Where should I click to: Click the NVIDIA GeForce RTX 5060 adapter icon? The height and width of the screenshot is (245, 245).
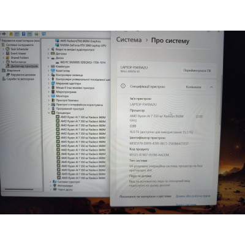click(x=57, y=45)
